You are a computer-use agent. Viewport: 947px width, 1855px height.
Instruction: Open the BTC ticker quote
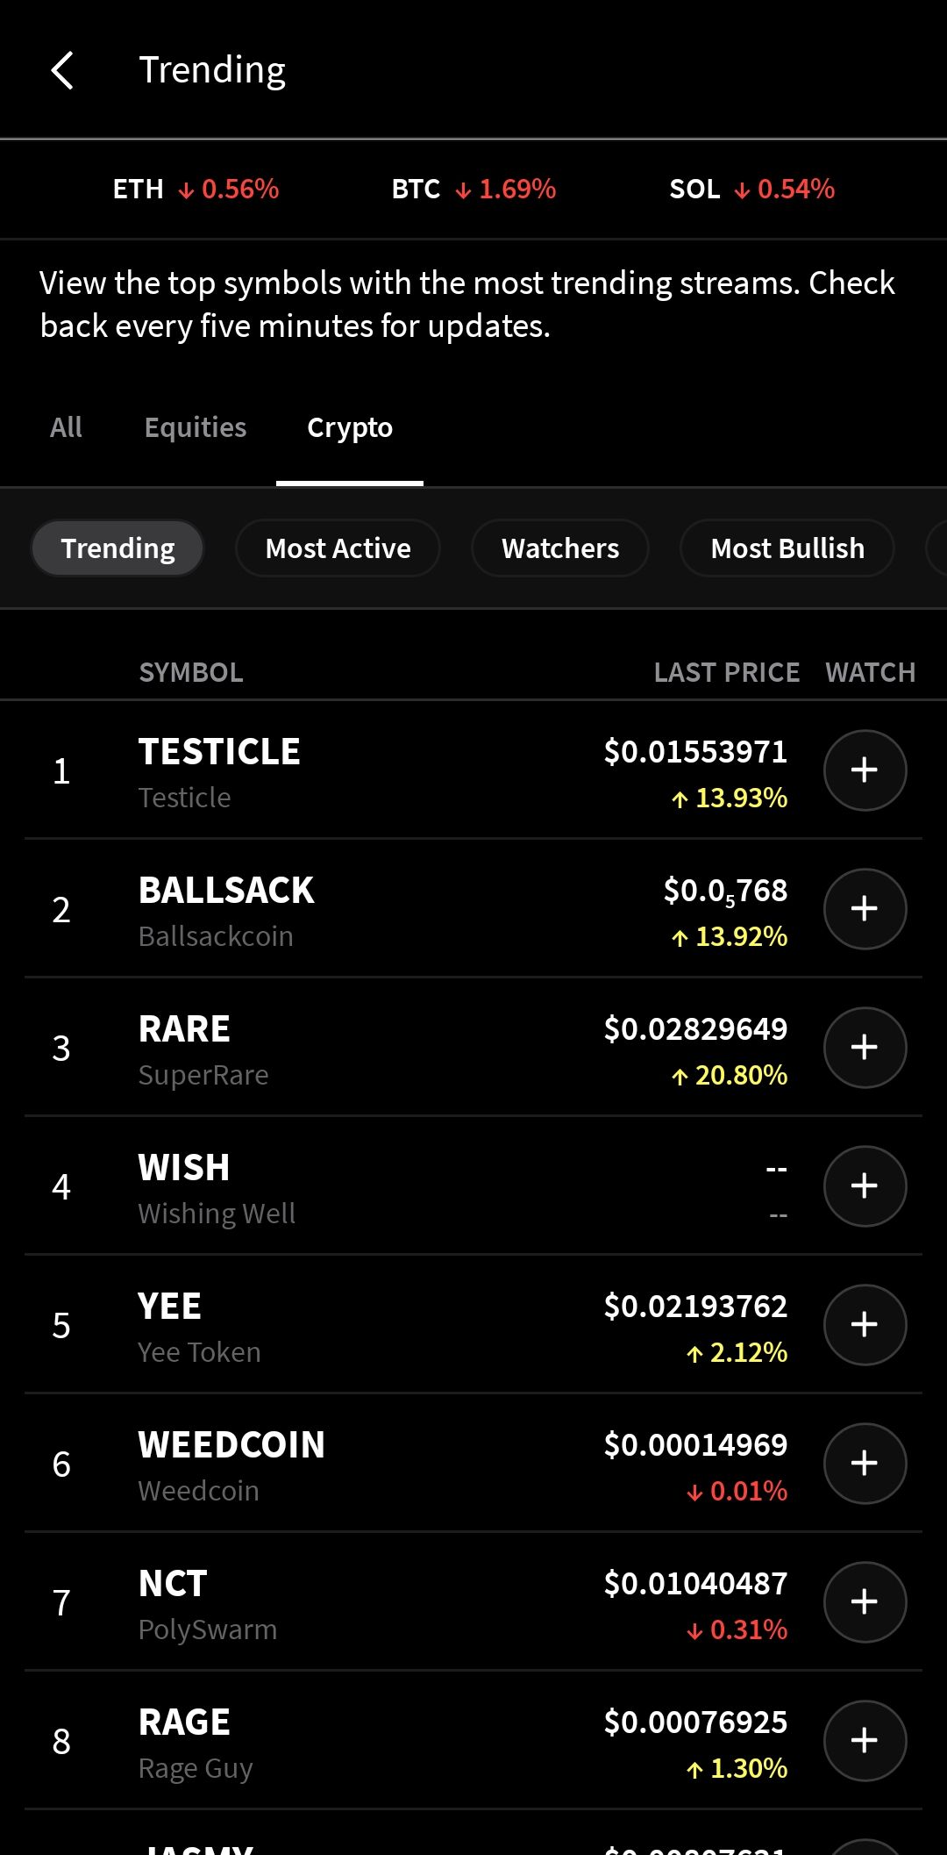tap(473, 189)
